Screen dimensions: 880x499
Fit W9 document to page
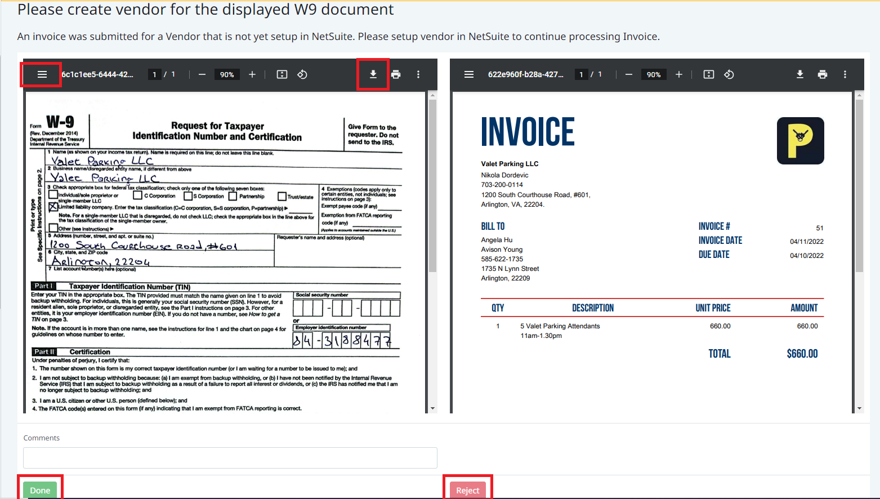282,74
